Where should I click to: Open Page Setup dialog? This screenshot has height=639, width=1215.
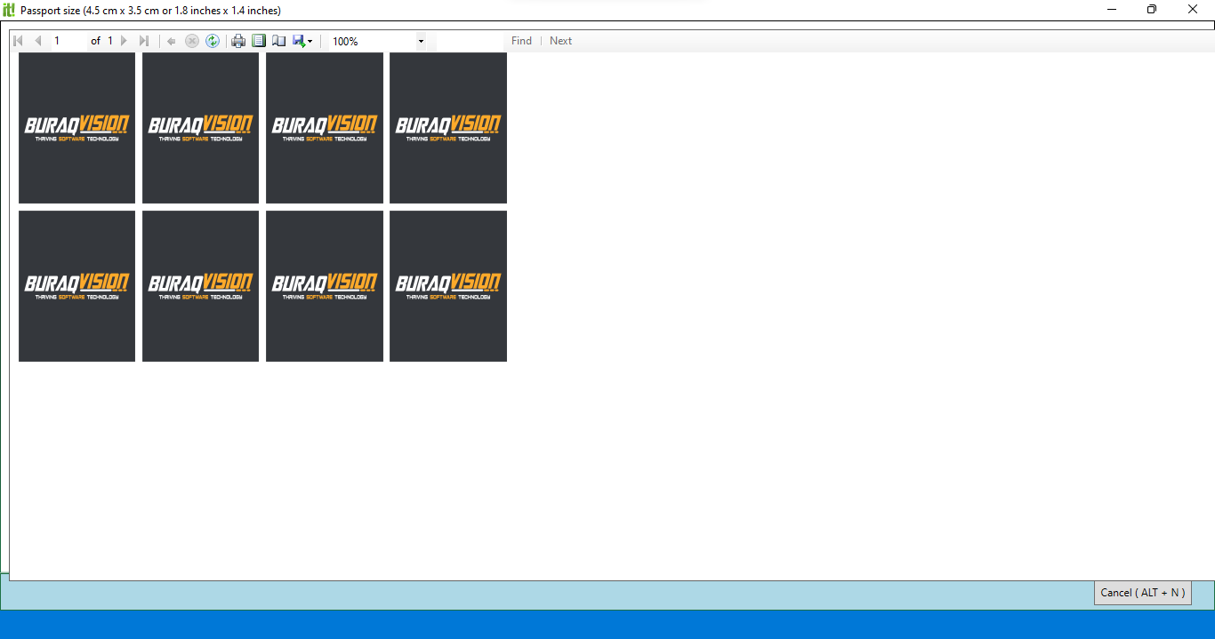point(279,41)
